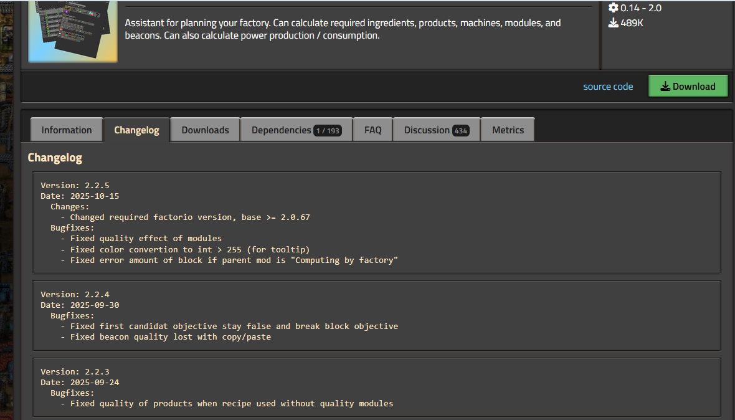Viewport: 735px width, 420px height.
Task: Click the gear icon beside 0.14 - 2.0
Action: [613, 7]
